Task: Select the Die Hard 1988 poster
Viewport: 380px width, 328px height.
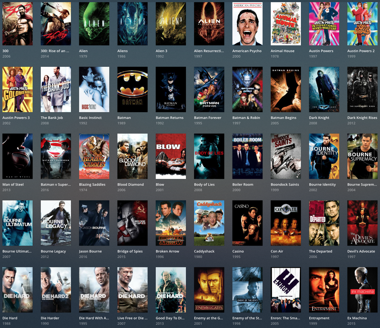Action: pyautogui.click(x=17, y=290)
